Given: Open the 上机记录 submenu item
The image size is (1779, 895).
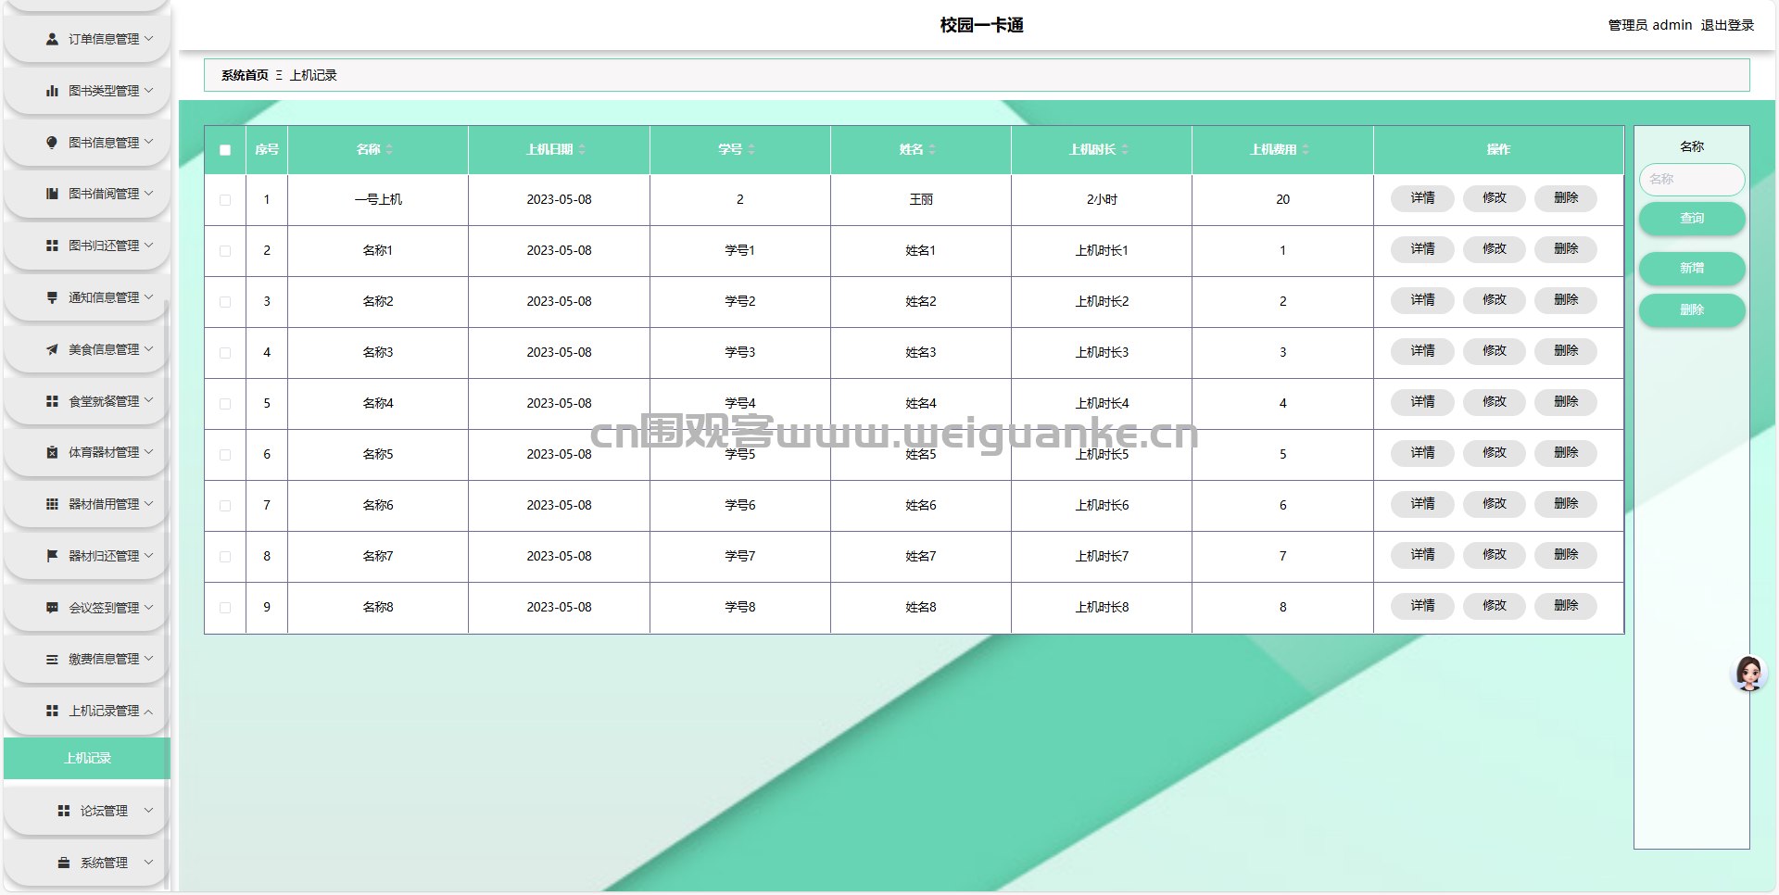Looking at the screenshot, I should pyautogui.click(x=87, y=758).
